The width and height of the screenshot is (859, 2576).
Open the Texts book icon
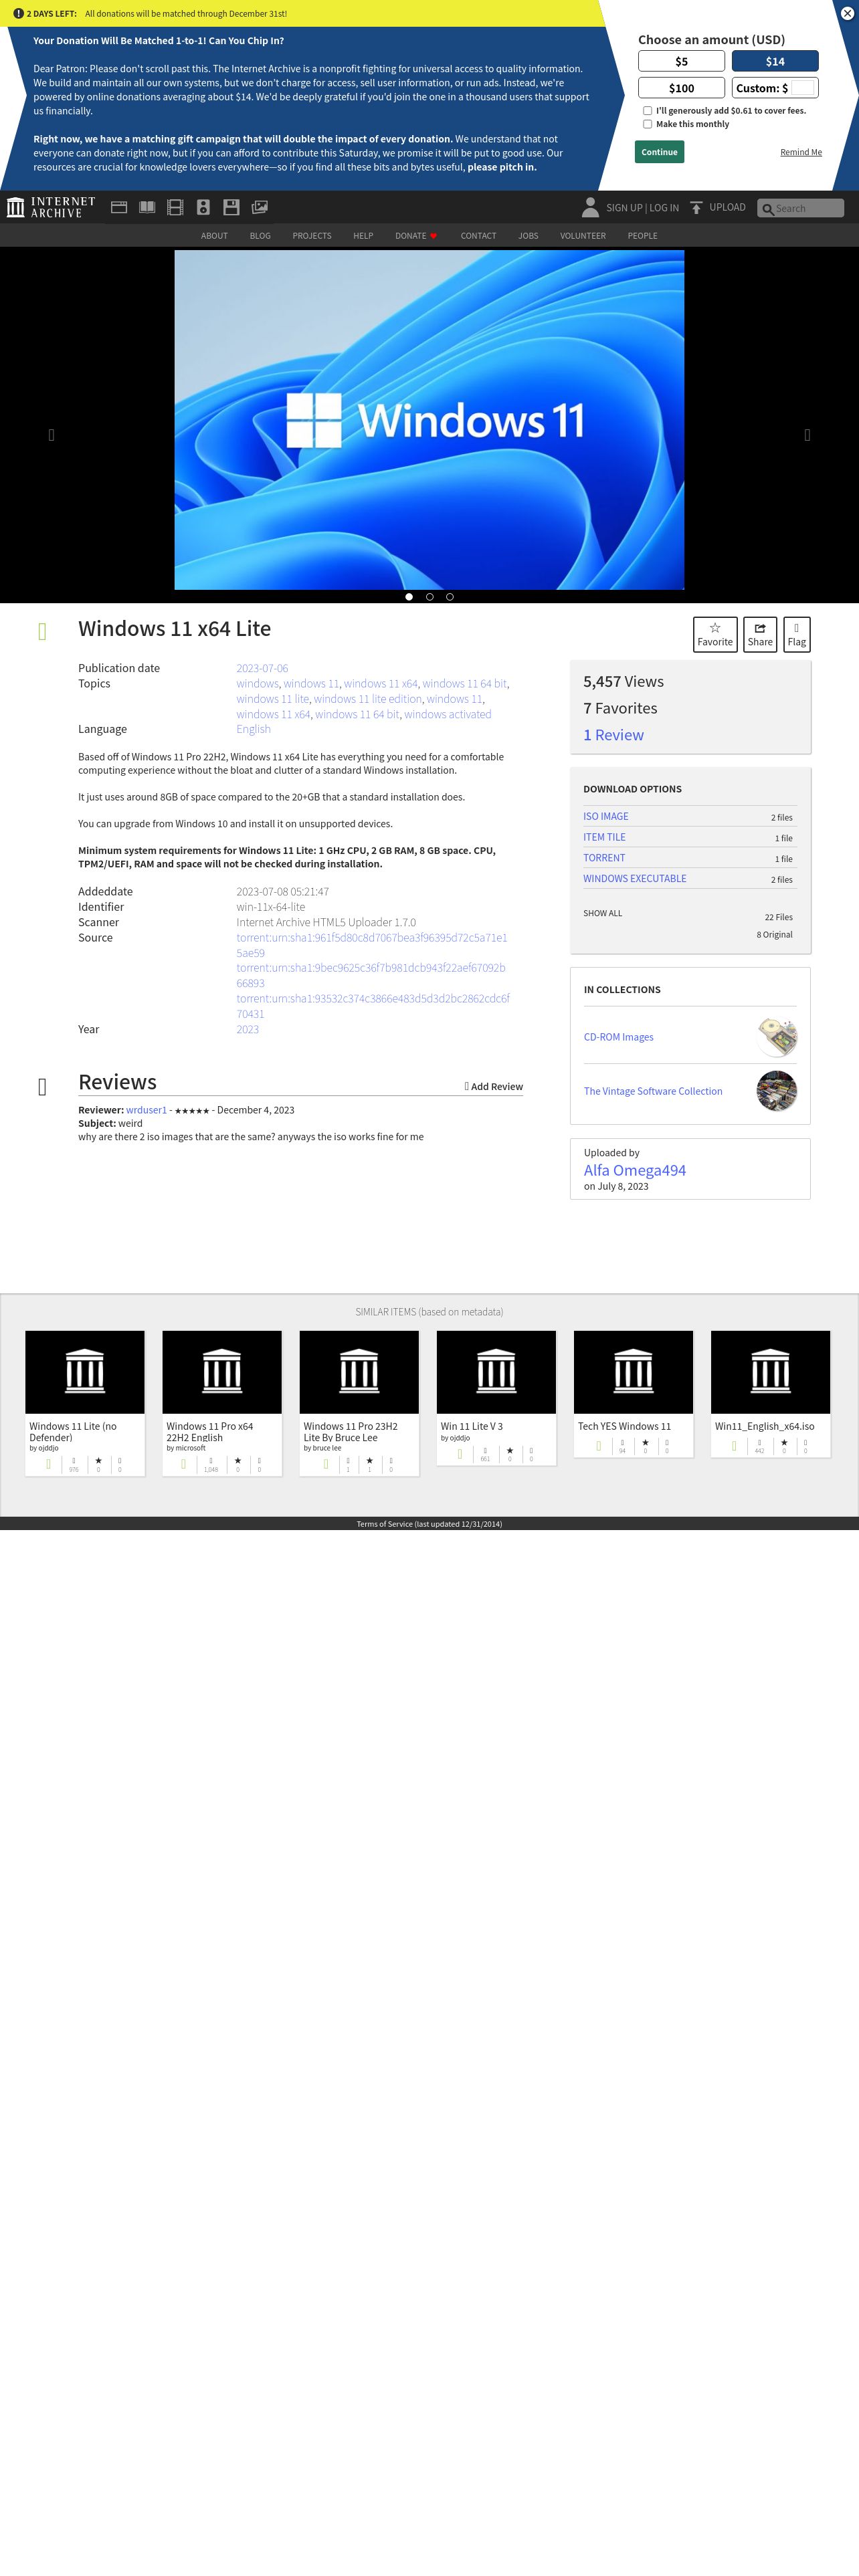(147, 207)
